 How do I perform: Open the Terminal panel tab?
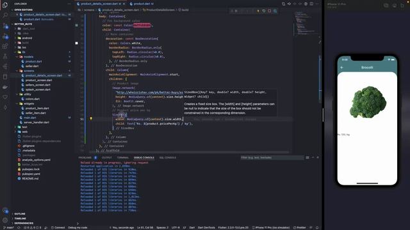[122, 158]
